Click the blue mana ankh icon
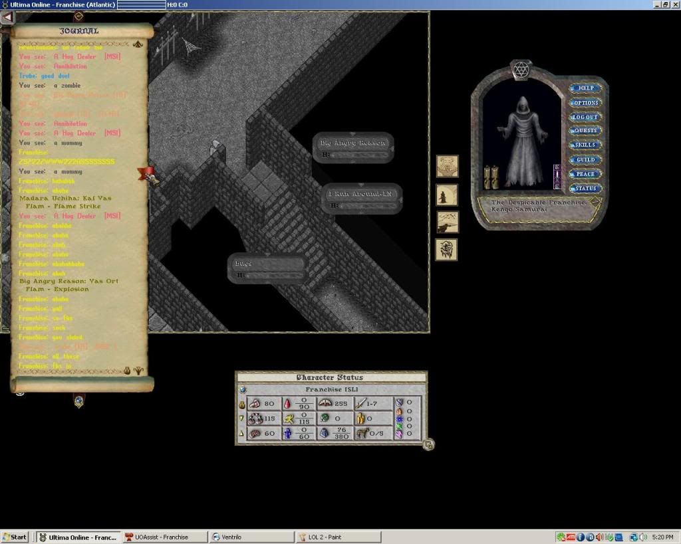The height and width of the screenshot is (544, 681). click(287, 433)
